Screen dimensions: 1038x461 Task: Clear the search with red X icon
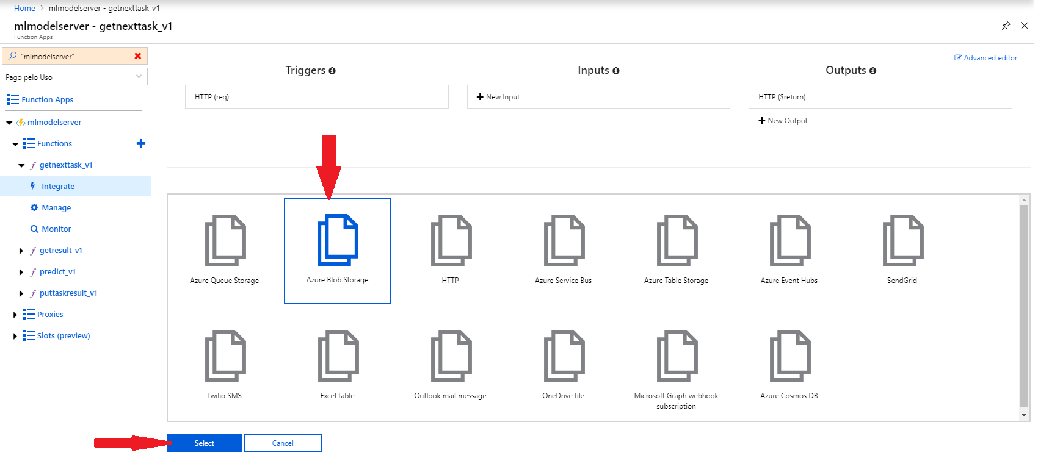coord(138,56)
